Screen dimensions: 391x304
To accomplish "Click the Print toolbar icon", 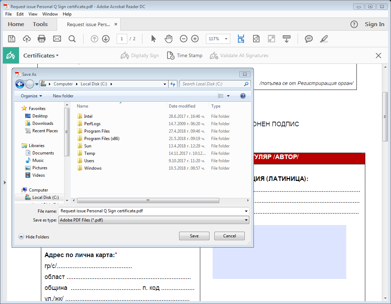I will coord(41,39).
